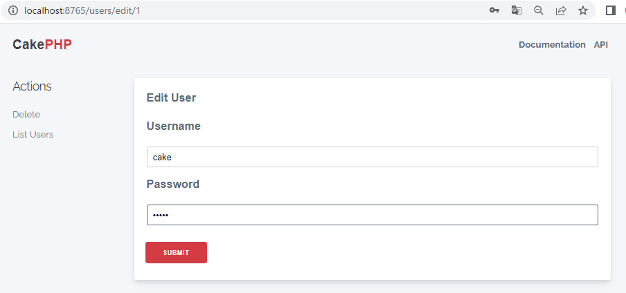Go to List Users

(x=33, y=134)
